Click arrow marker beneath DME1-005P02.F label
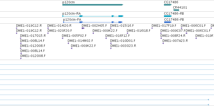Viewport: 214px width, 106px height. coord(63,38)
